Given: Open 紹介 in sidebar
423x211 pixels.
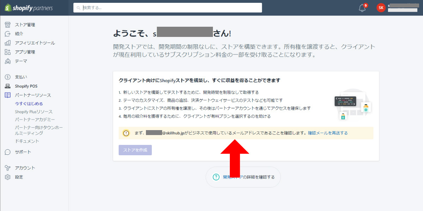Looking at the screenshot, I should [x=19, y=34].
